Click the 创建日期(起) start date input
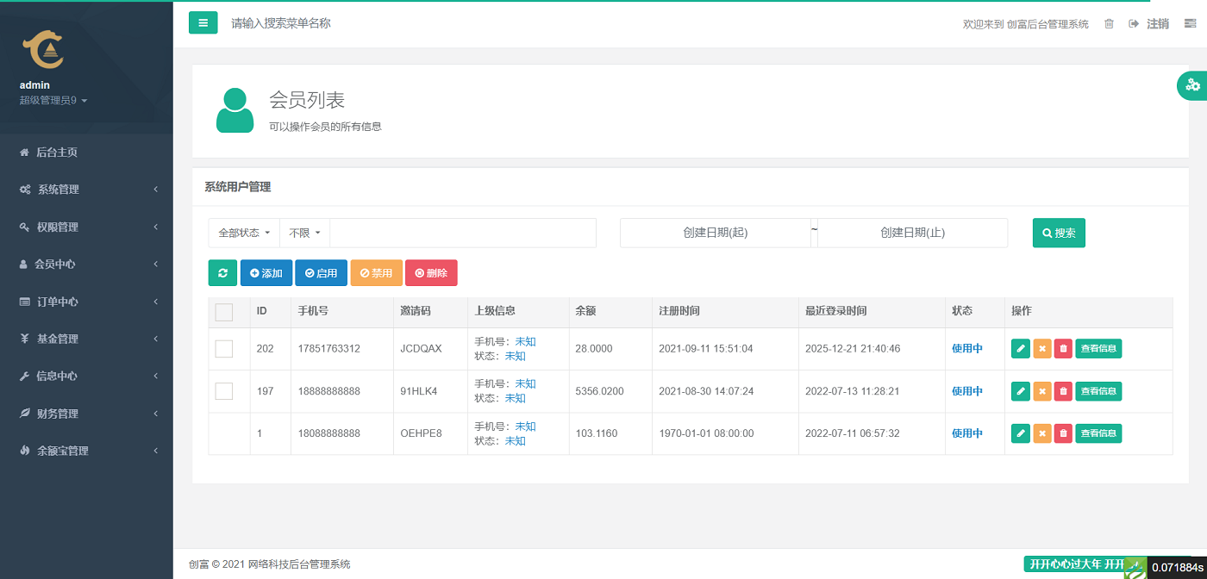 click(x=716, y=233)
